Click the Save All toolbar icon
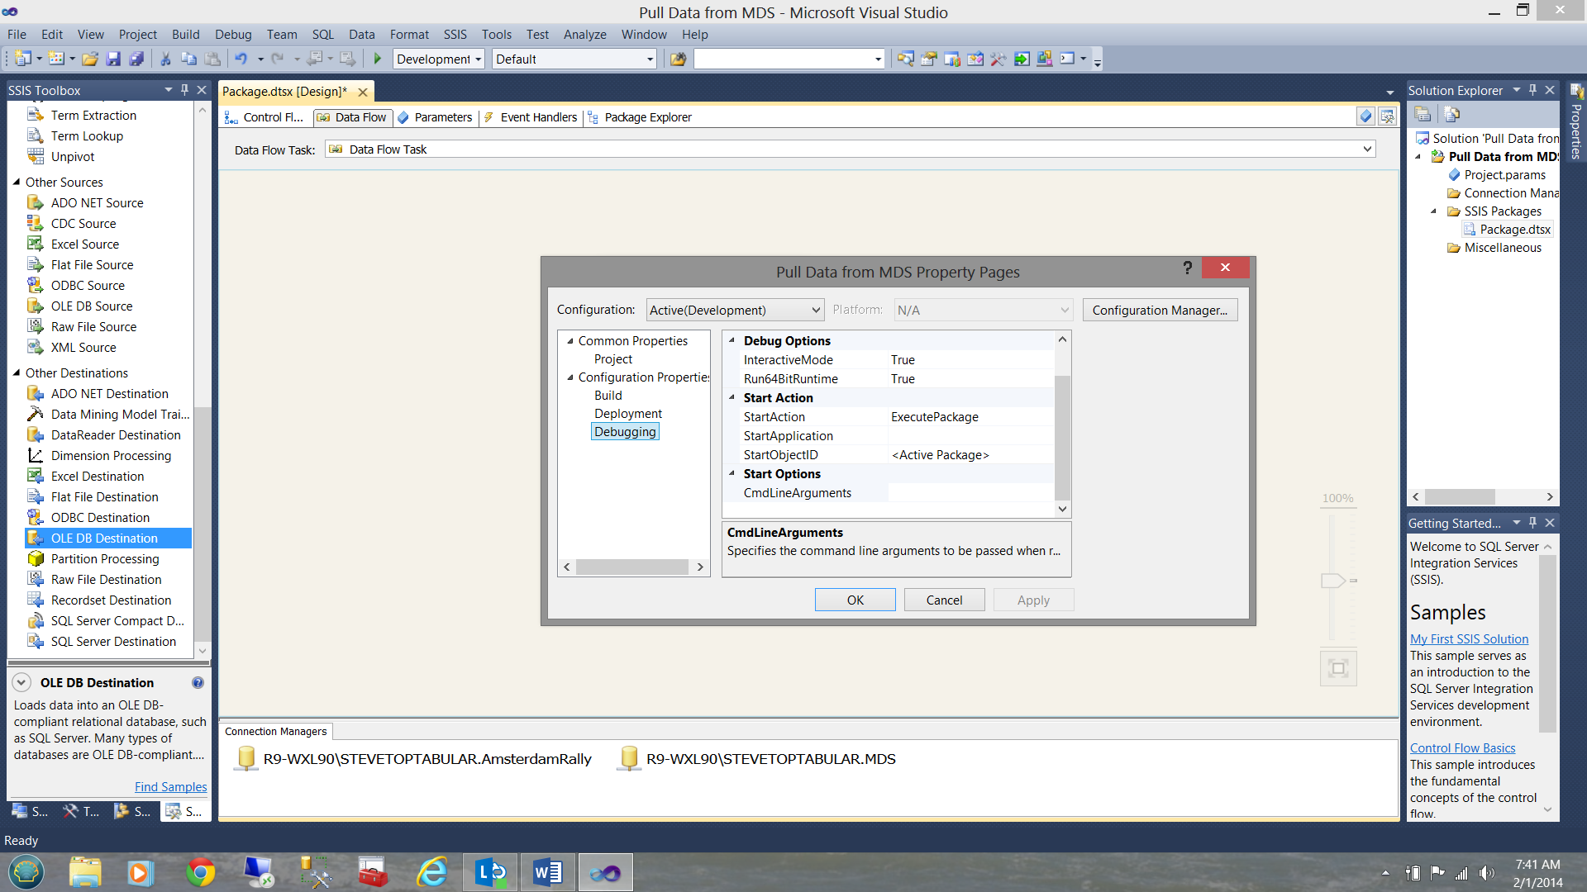1587x892 pixels. [136, 59]
